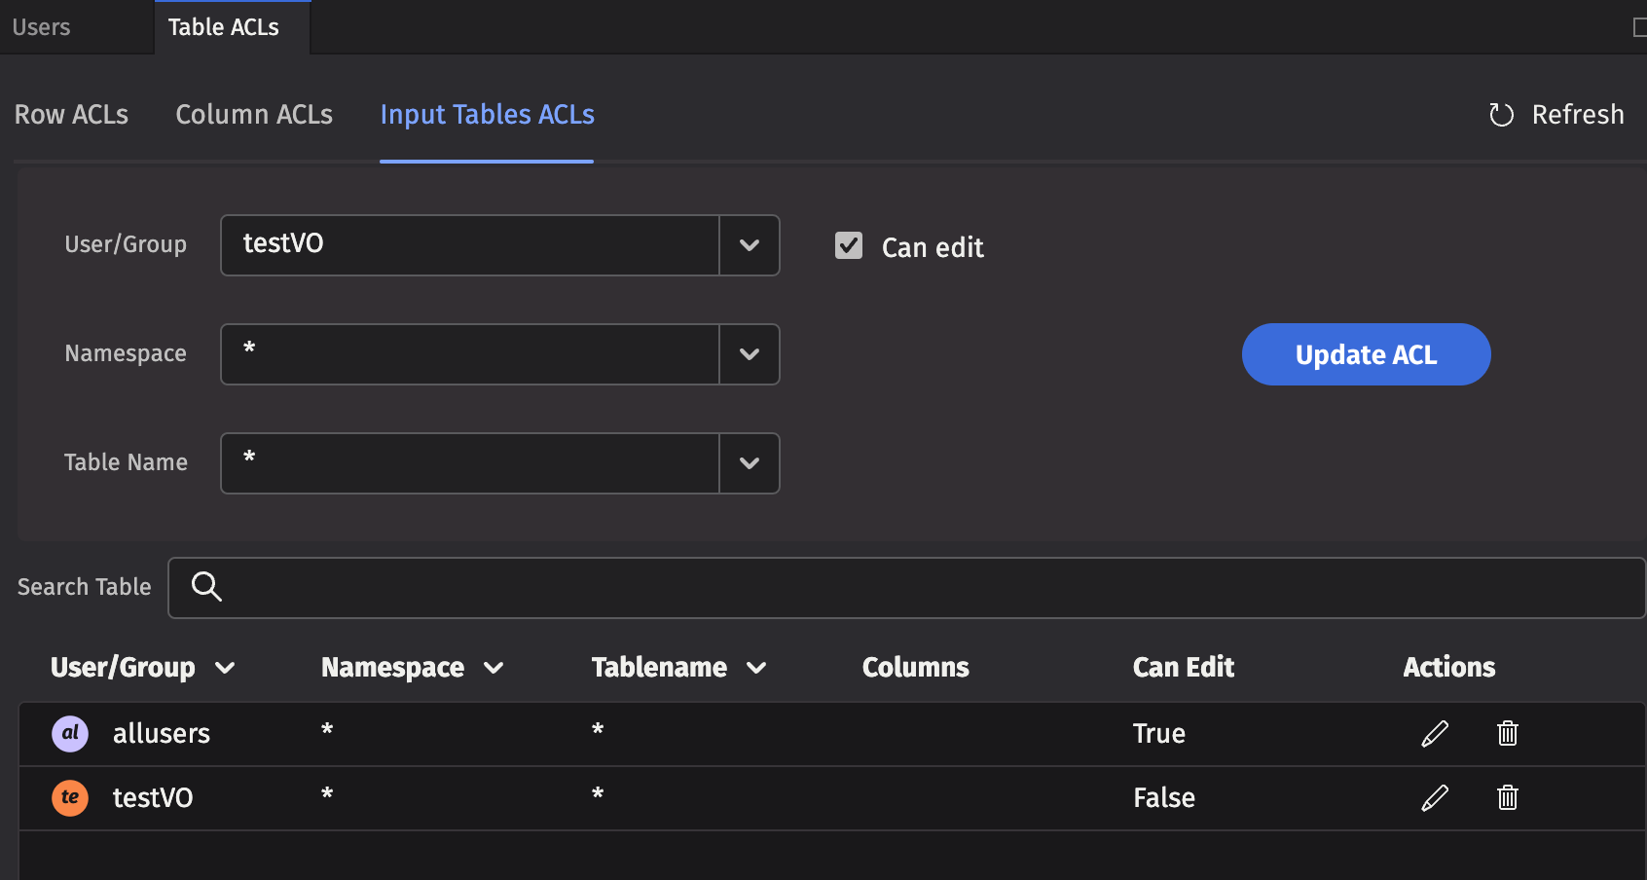
Task: Expand the Namespace dropdown arrow
Action: coord(749,354)
